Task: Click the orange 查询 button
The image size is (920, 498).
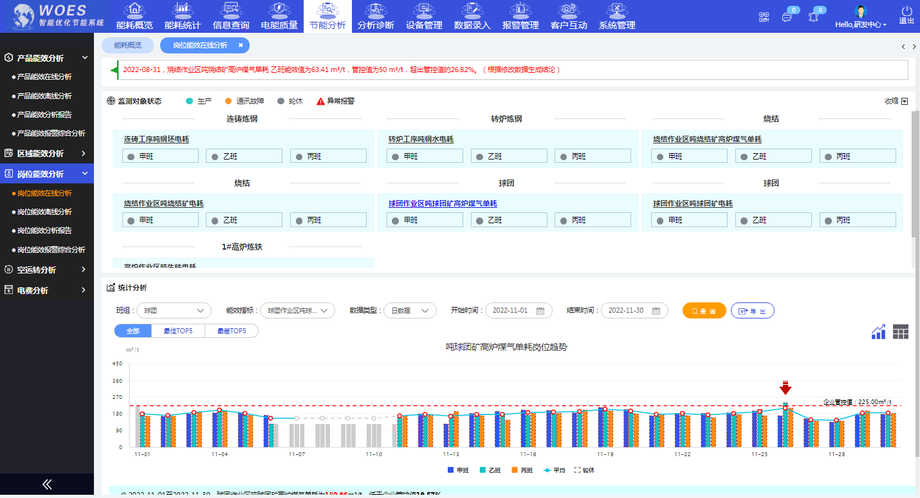Action: [704, 311]
